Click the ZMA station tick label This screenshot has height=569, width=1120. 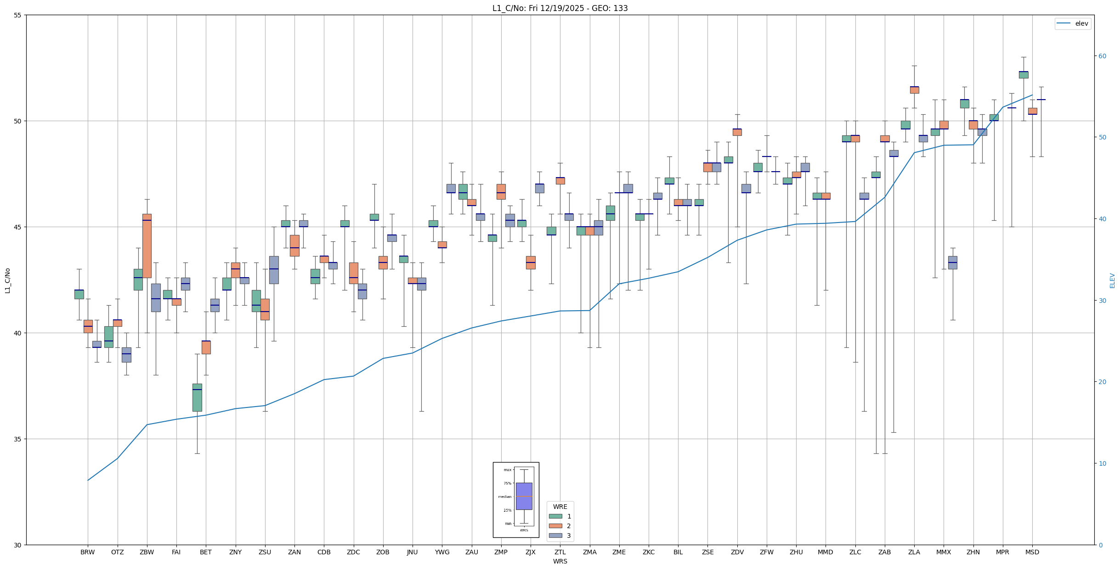tap(589, 552)
